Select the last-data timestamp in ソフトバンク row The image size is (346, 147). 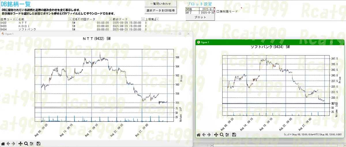coord(127,29)
